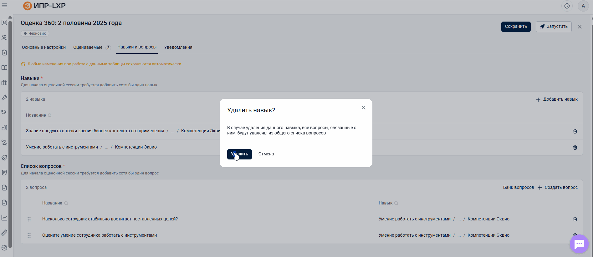Screen dimensions: 593x257
Task: Open the wrench icon in the sidebar
Action: (x=4, y=98)
